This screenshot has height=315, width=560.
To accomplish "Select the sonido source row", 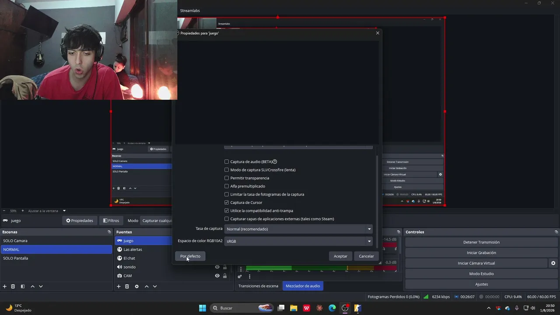I will click(173, 267).
